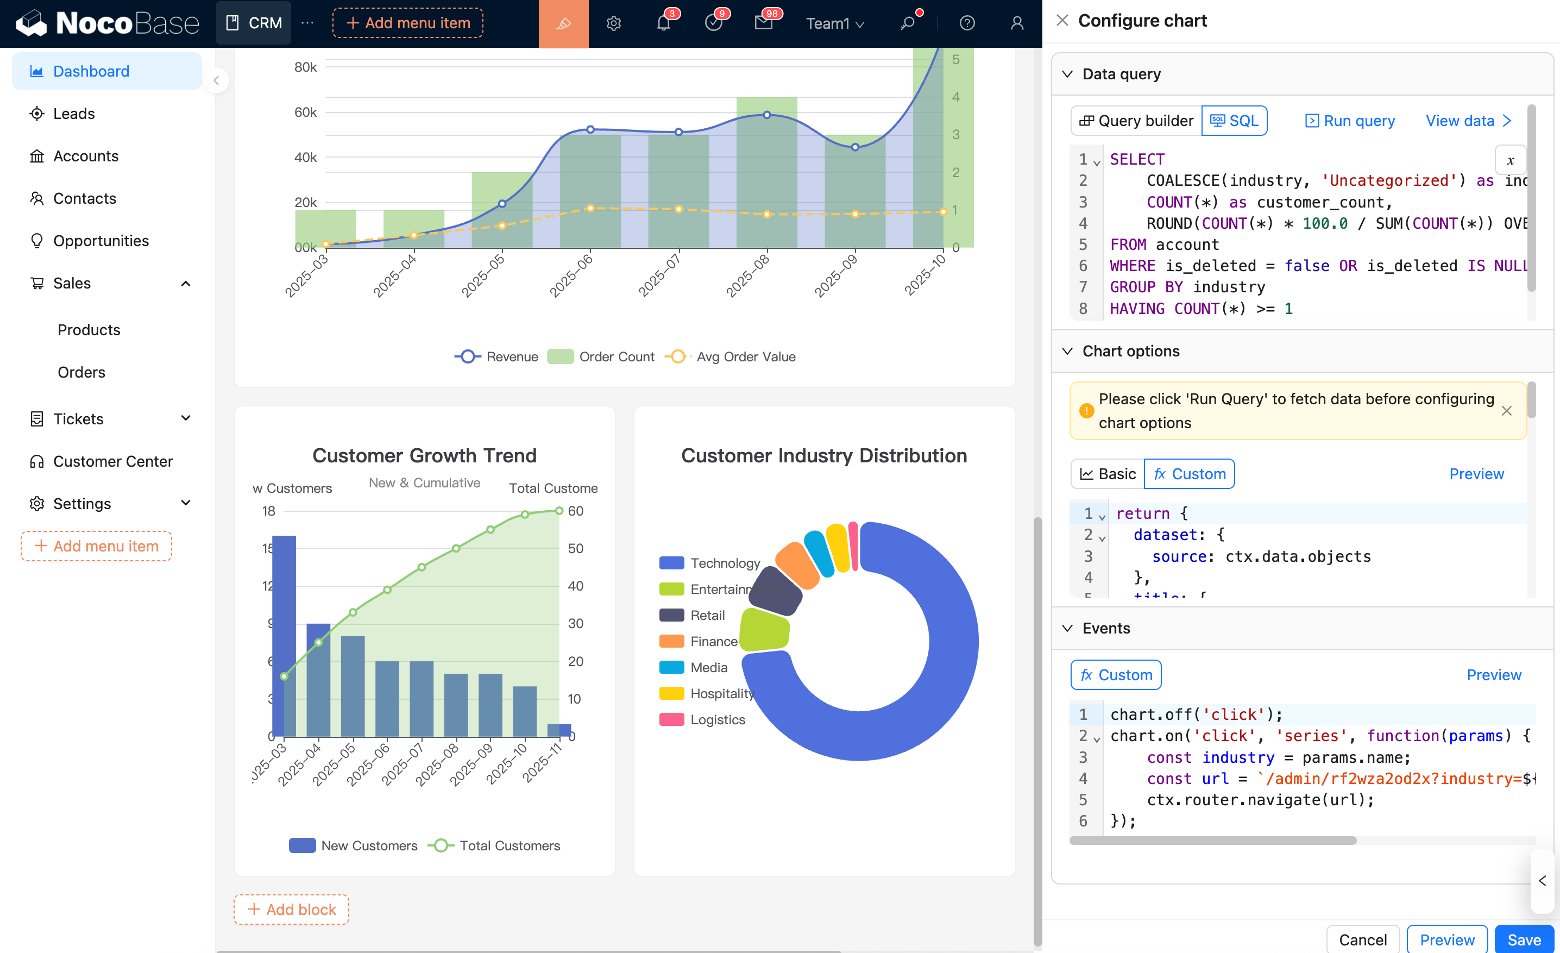Click the UI editor highlighter icon
The height and width of the screenshot is (953, 1560).
(x=563, y=23)
